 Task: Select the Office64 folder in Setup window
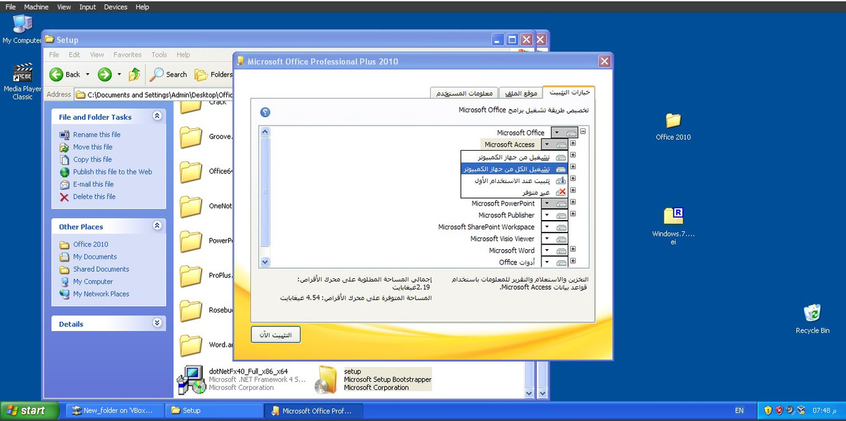coord(206,172)
